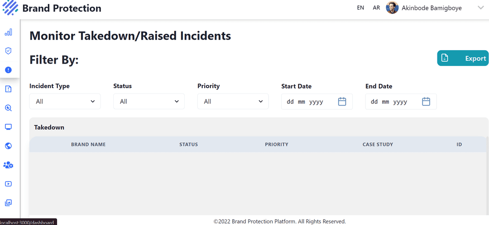Viewport: 489px width, 225px height.
Task: Select the exclamation circle incidents icon
Action: coord(8,70)
